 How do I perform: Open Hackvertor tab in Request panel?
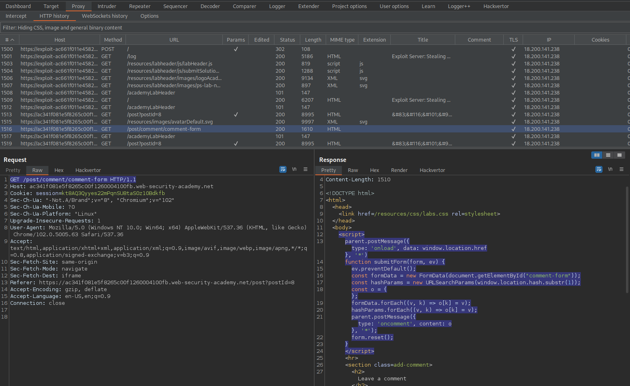point(88,170)
